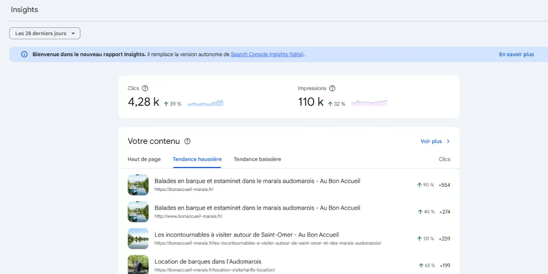Click the growth arrow next to +131 %

tap(419, 238)
